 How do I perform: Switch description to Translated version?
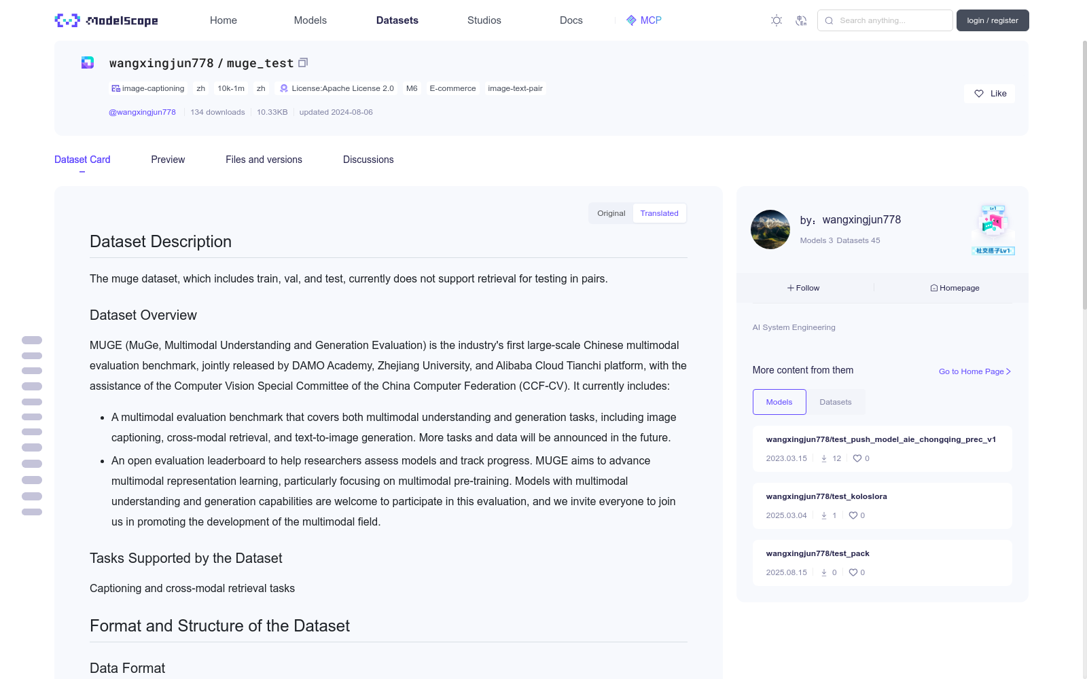(659, 213)
